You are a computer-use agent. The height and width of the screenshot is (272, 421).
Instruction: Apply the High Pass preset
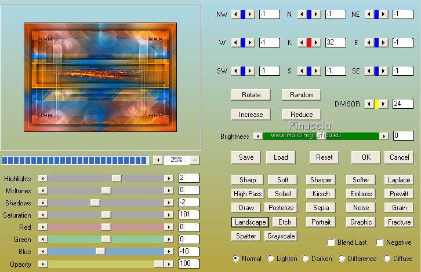pyautogui.click(x=248, y=194)
